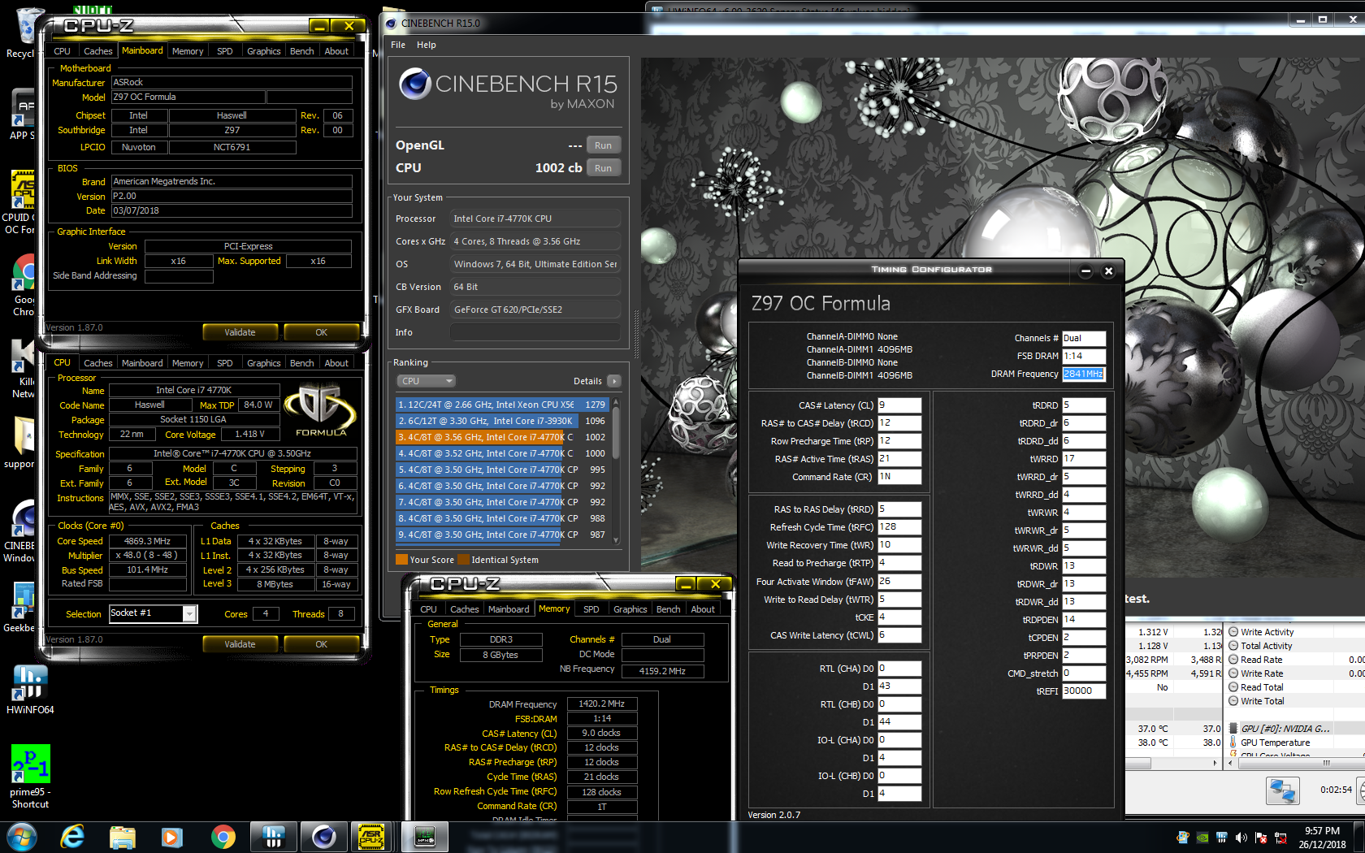This screenshot has width=1365, height=853.
Task: Open Chrome from the taskbar
Action: (x=223, y=837)
